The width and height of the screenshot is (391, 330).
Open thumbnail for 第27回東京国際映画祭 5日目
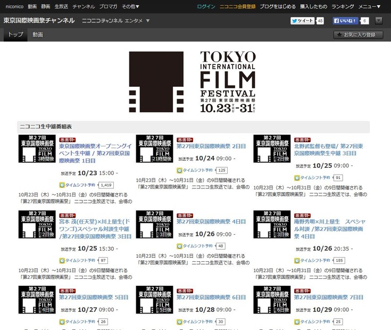pos(37,300)
